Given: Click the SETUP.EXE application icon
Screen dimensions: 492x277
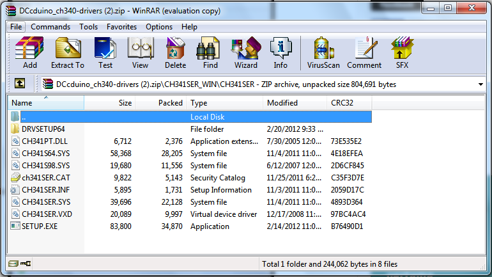Looking at the screenshot, I should click(15, 226).
